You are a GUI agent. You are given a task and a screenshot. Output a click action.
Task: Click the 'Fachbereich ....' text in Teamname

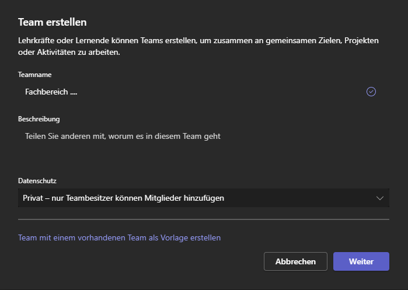tap(51, 92)
